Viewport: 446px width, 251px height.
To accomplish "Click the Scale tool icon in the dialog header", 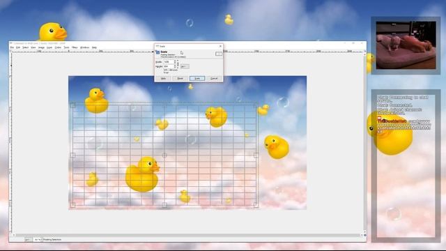I will click(157, 52).
